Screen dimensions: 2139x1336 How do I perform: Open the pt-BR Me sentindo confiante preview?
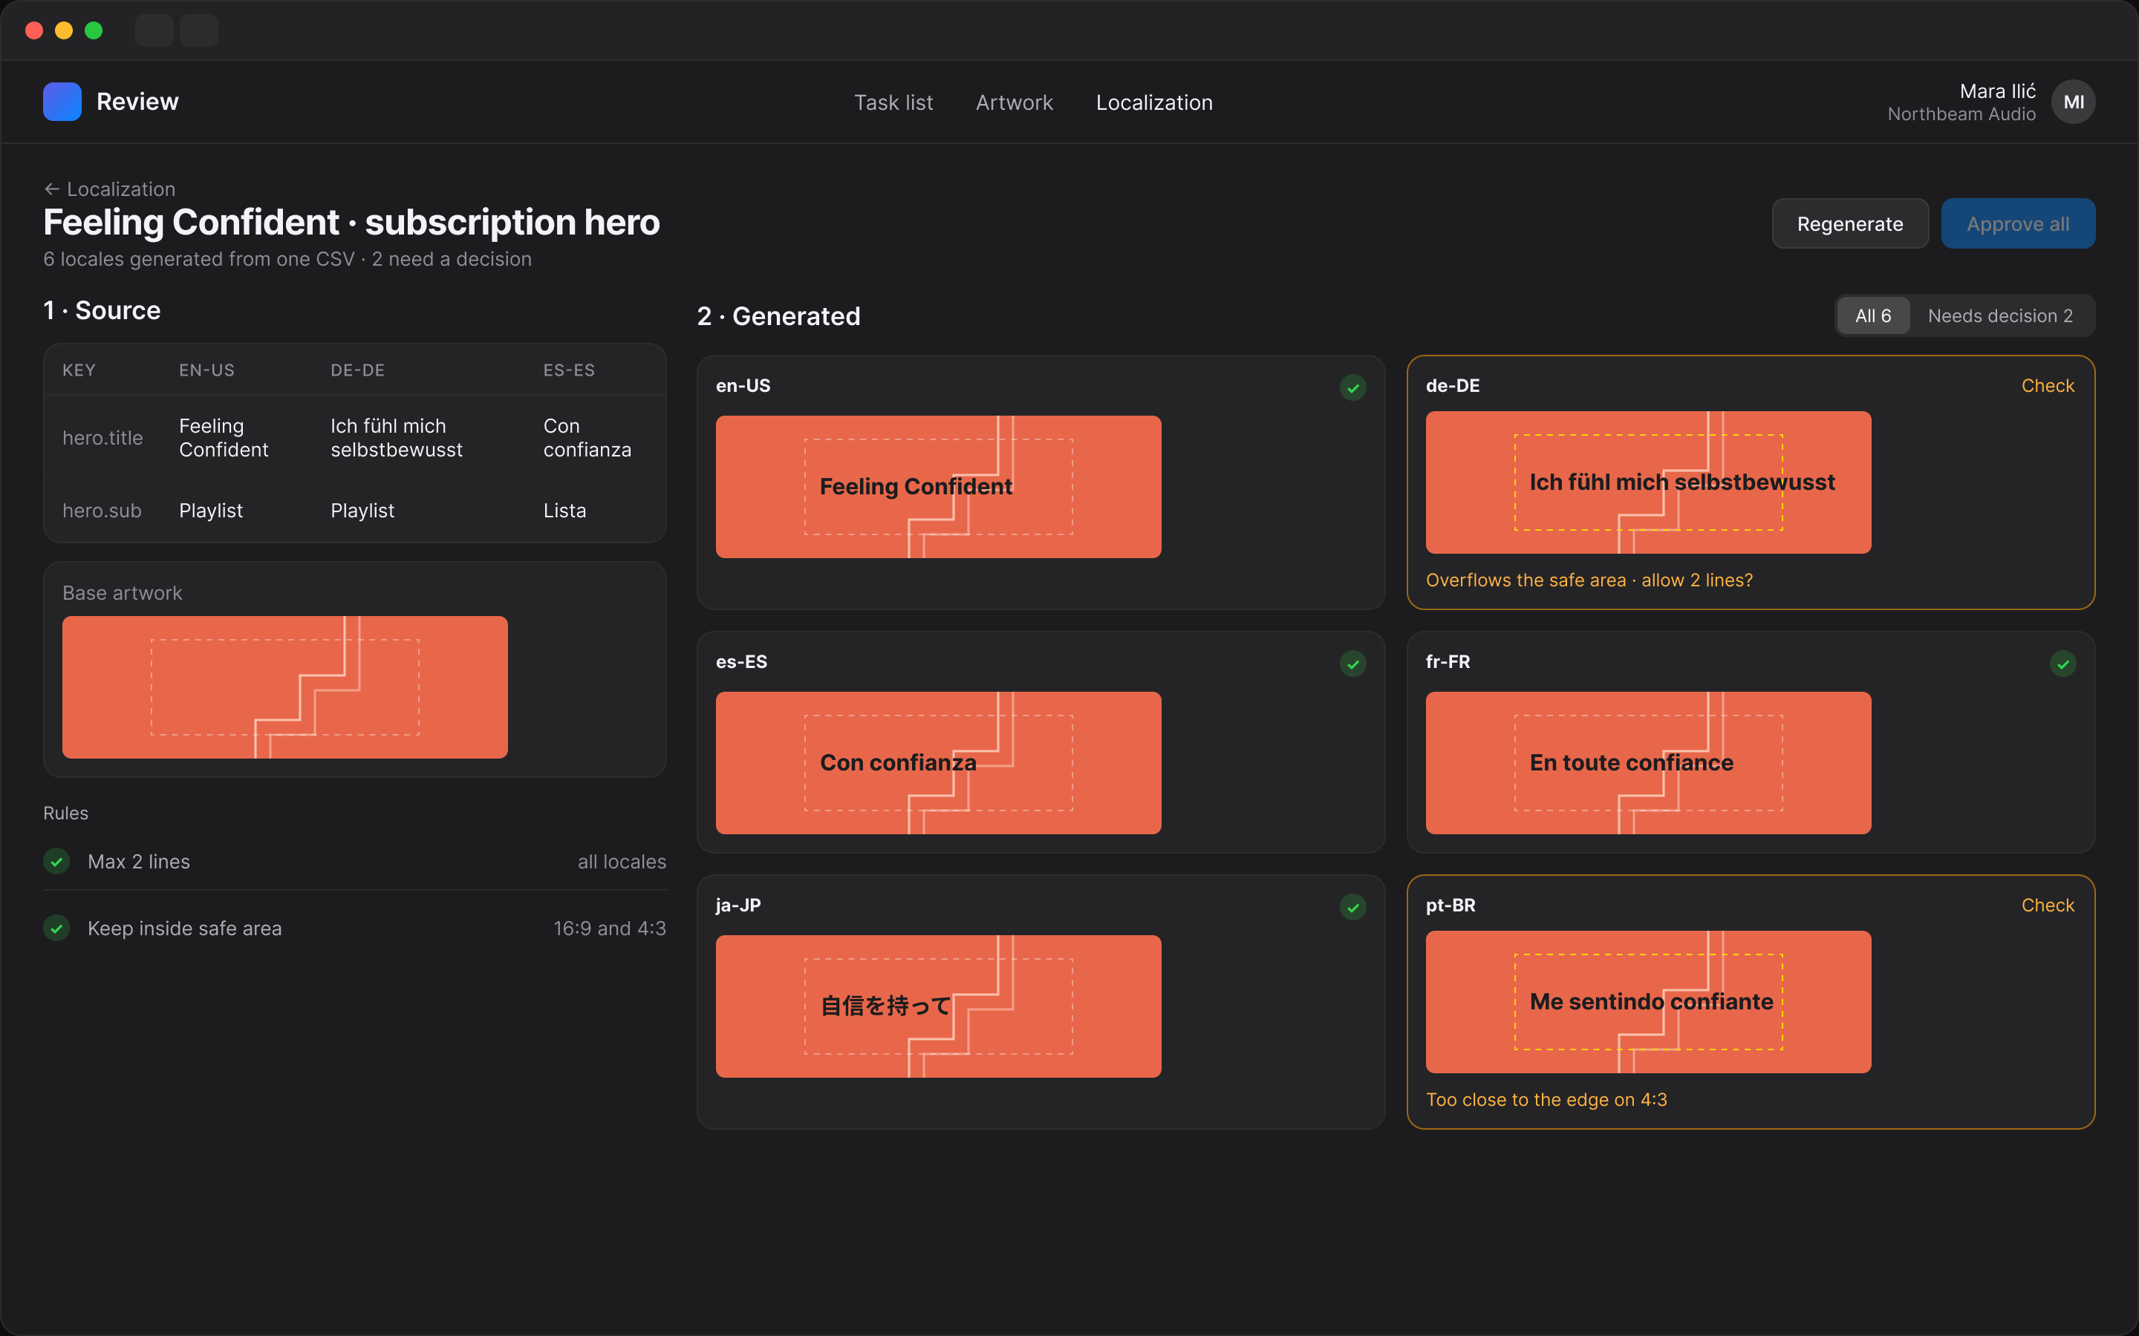click(x=1647, y=1001)
